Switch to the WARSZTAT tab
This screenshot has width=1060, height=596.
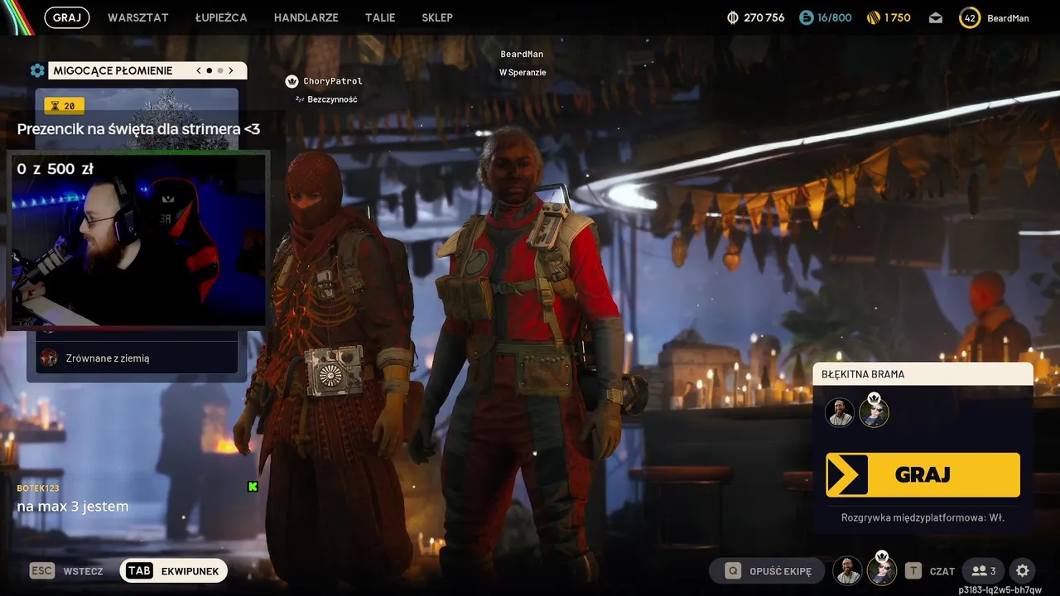click(138, 17)
